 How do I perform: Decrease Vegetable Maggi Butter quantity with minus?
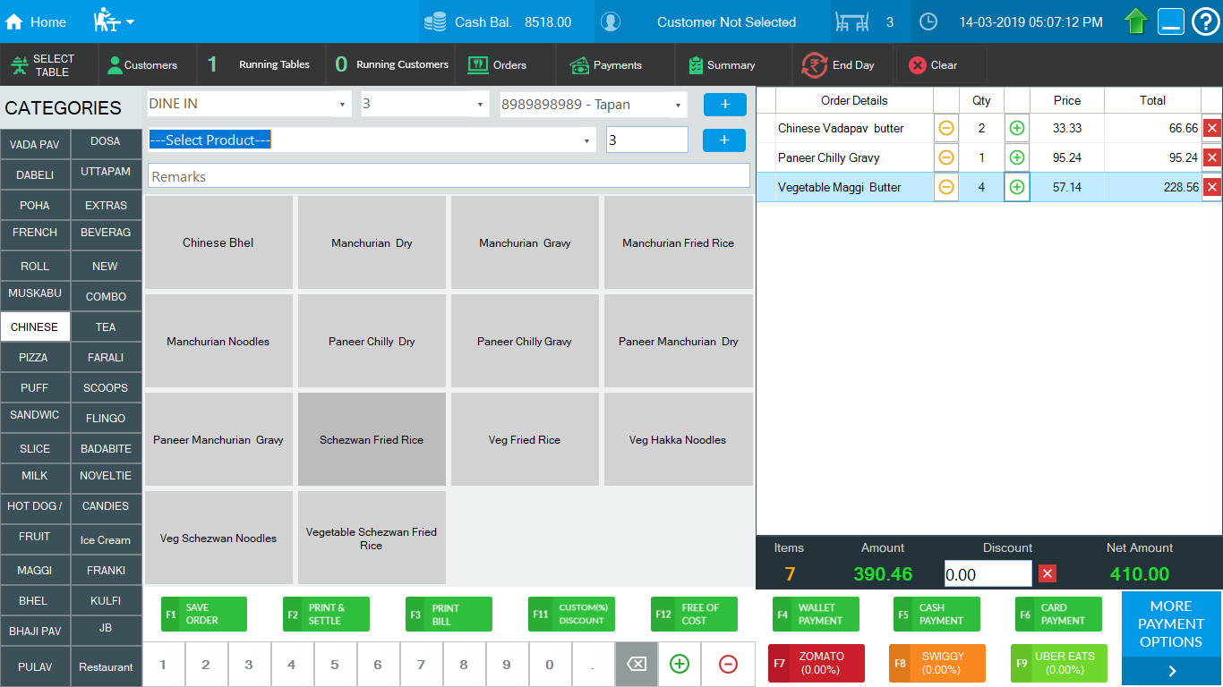click(945, 187)
